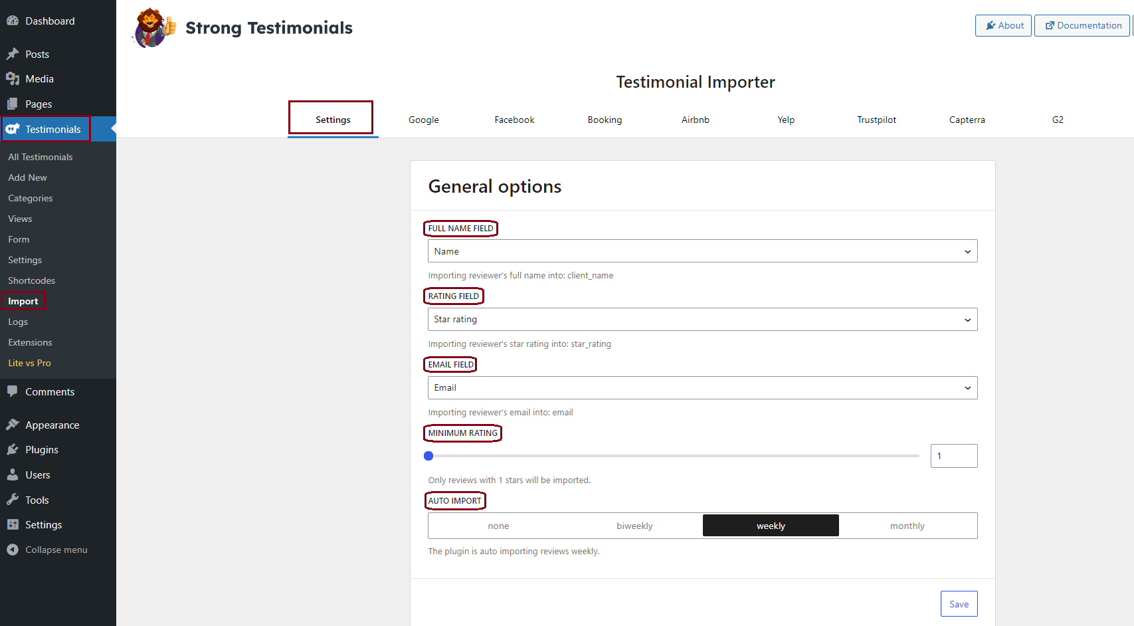Click 'Importing reviewer's full name into: client_name' text
Image resolution: width=1134 pixels, height=626 pixels.
521,275
